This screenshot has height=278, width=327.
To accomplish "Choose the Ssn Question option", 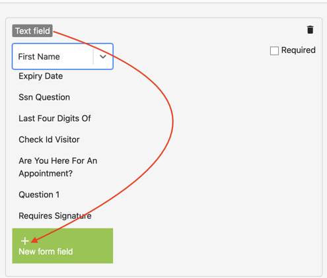I will [44, 97].
